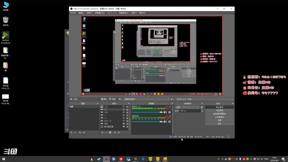Open 此电脑 This PC desktop icon
Screen dimensions: 288x162
[6, 6]
